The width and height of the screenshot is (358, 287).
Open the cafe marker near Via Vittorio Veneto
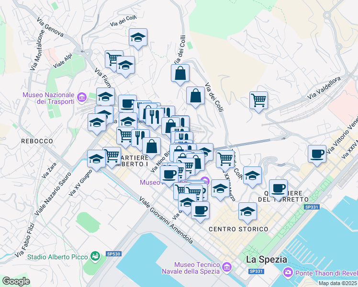click(x=317, y=154)
